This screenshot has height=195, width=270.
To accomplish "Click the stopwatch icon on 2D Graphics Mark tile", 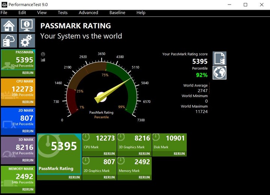I will (x=86, y=161).
